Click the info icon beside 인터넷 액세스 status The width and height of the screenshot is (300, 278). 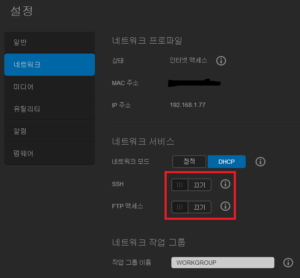click(221, 61)
